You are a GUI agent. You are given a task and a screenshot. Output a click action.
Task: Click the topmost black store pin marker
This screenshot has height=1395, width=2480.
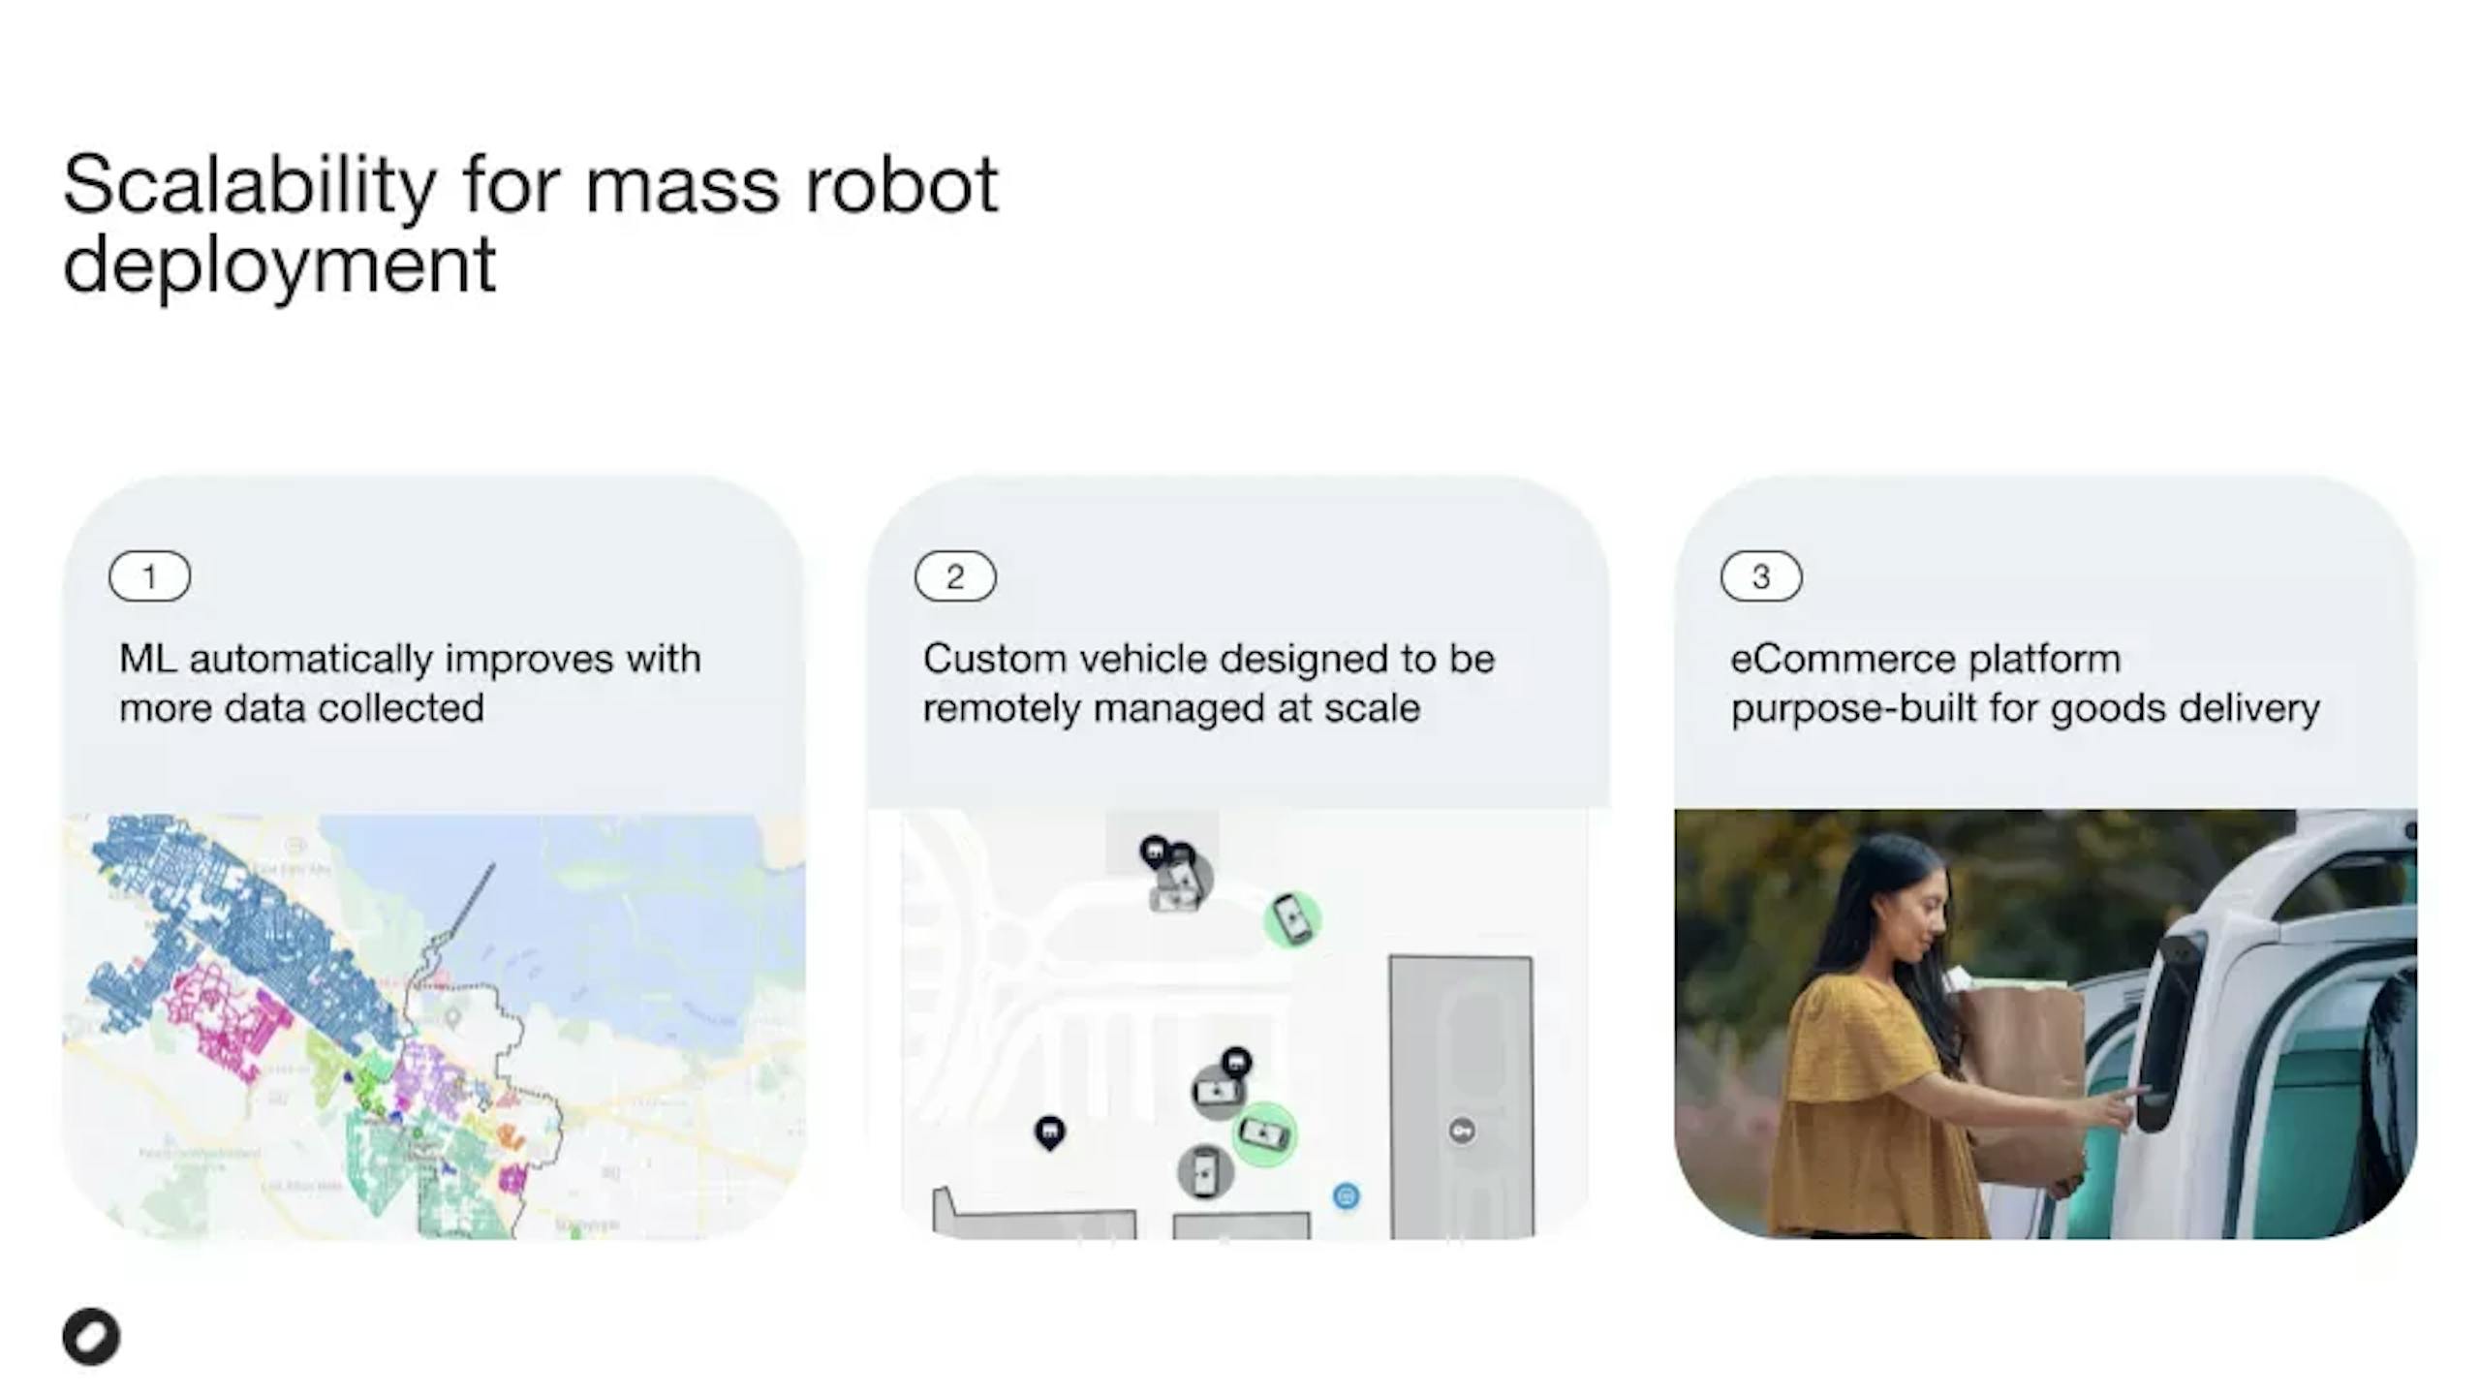point(1153,852)
